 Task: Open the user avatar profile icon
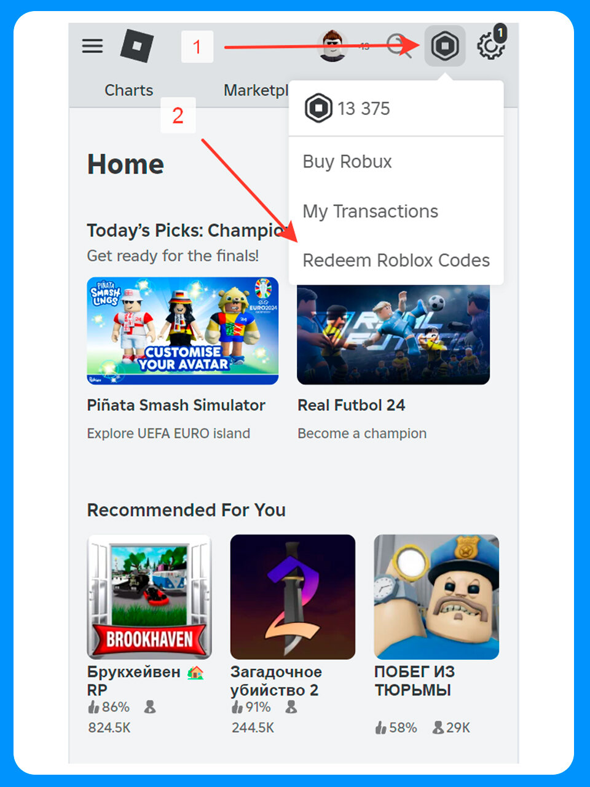332,45
